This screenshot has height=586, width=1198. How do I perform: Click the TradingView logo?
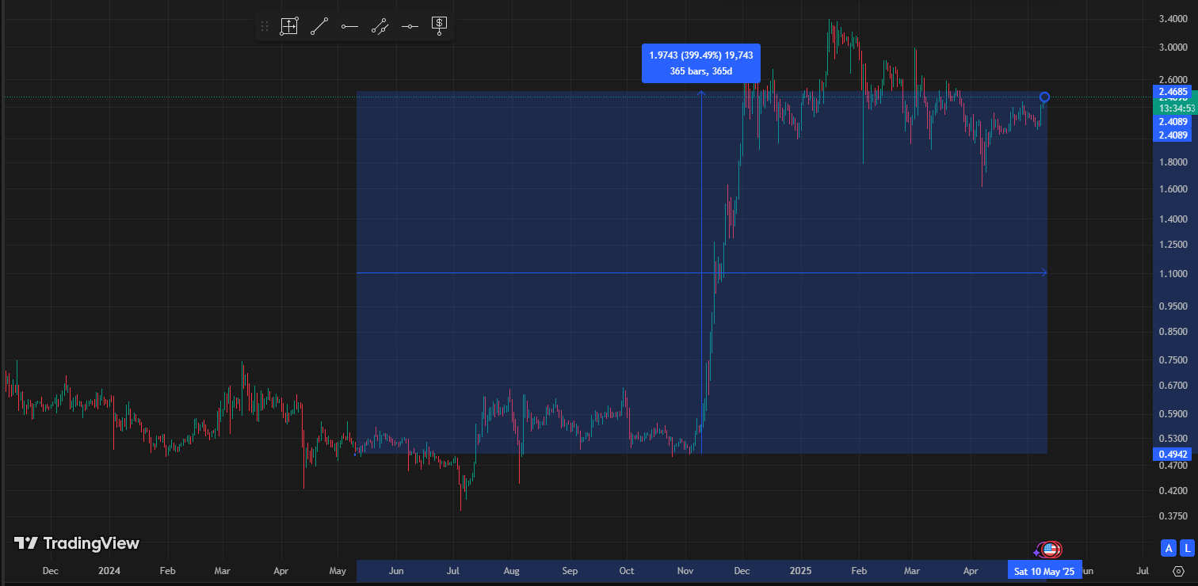77,543
